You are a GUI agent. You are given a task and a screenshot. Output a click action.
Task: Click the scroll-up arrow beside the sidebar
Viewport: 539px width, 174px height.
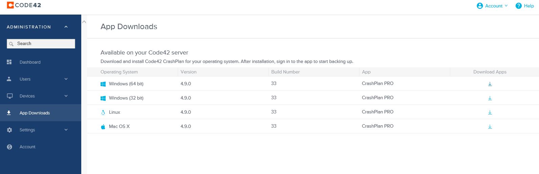coord(84,22)
